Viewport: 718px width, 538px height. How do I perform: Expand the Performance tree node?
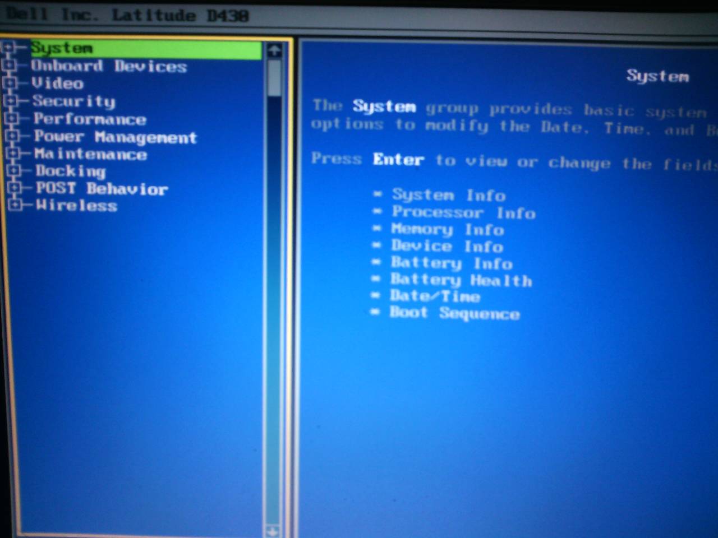click(12, 118)
